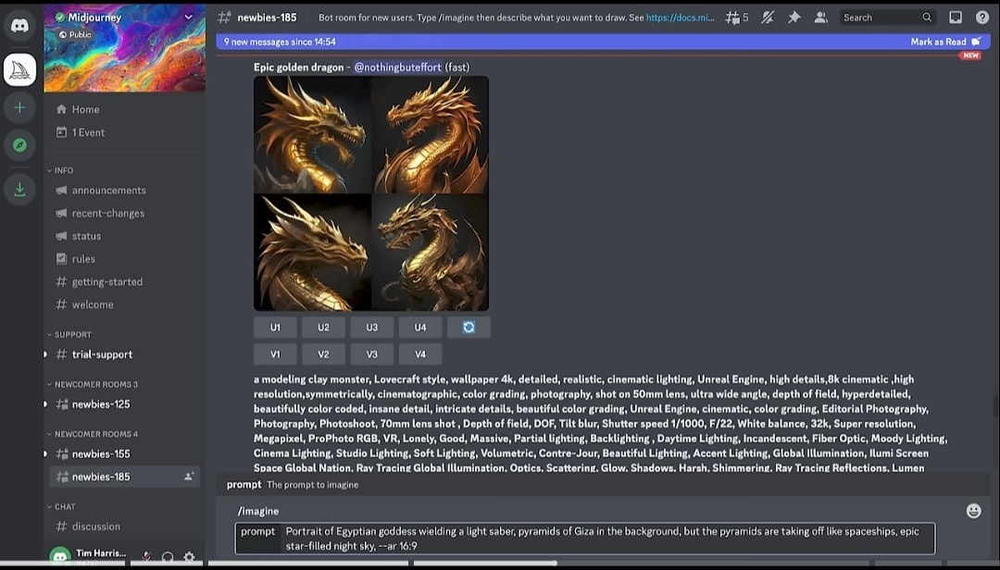
Task: Click create invite icon on newbies-185
Action: pyautogui.click(x=189, y=477)
